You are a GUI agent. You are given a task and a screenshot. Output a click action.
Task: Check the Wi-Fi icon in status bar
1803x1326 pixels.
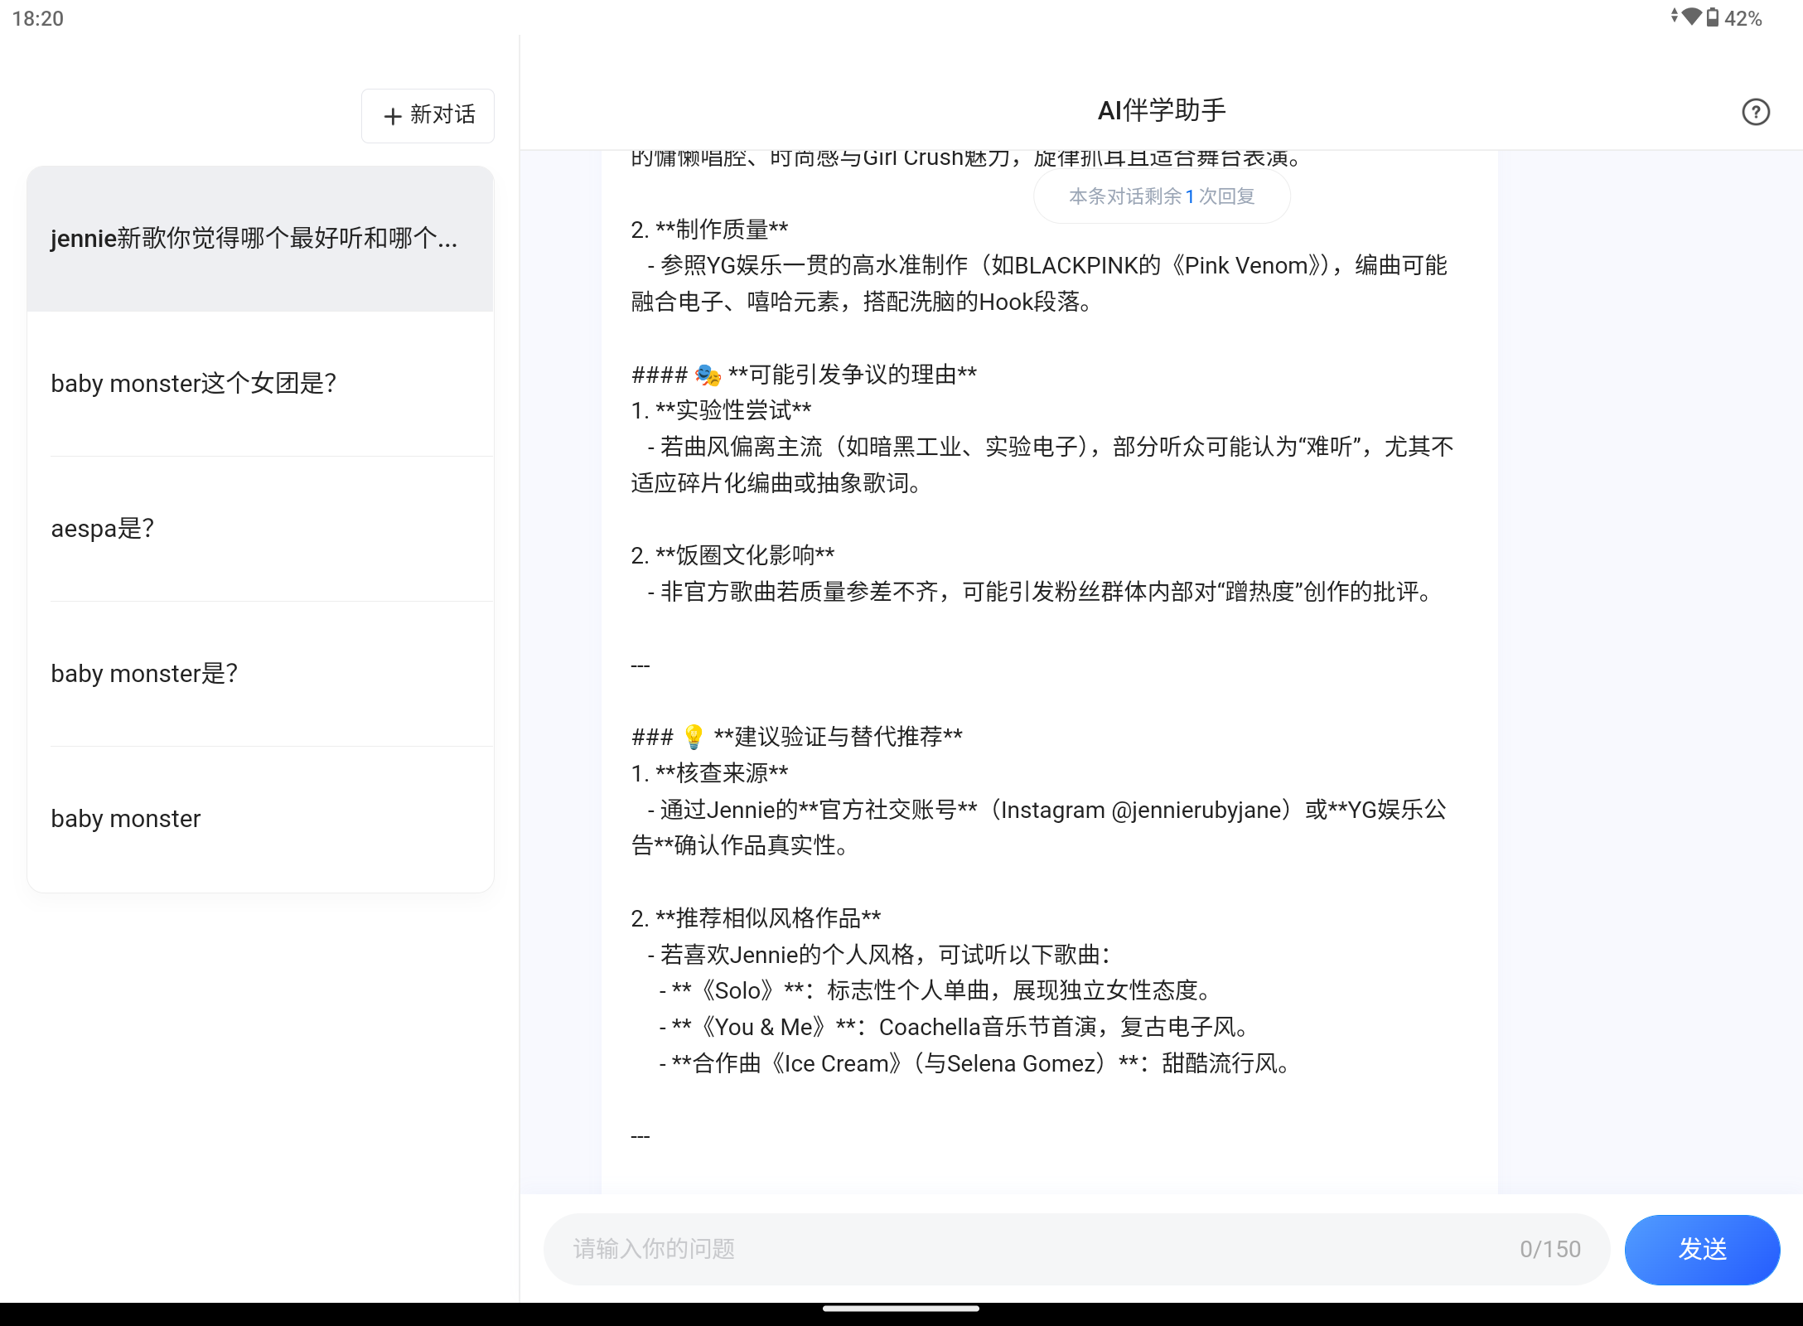[x=1691, y=17]
